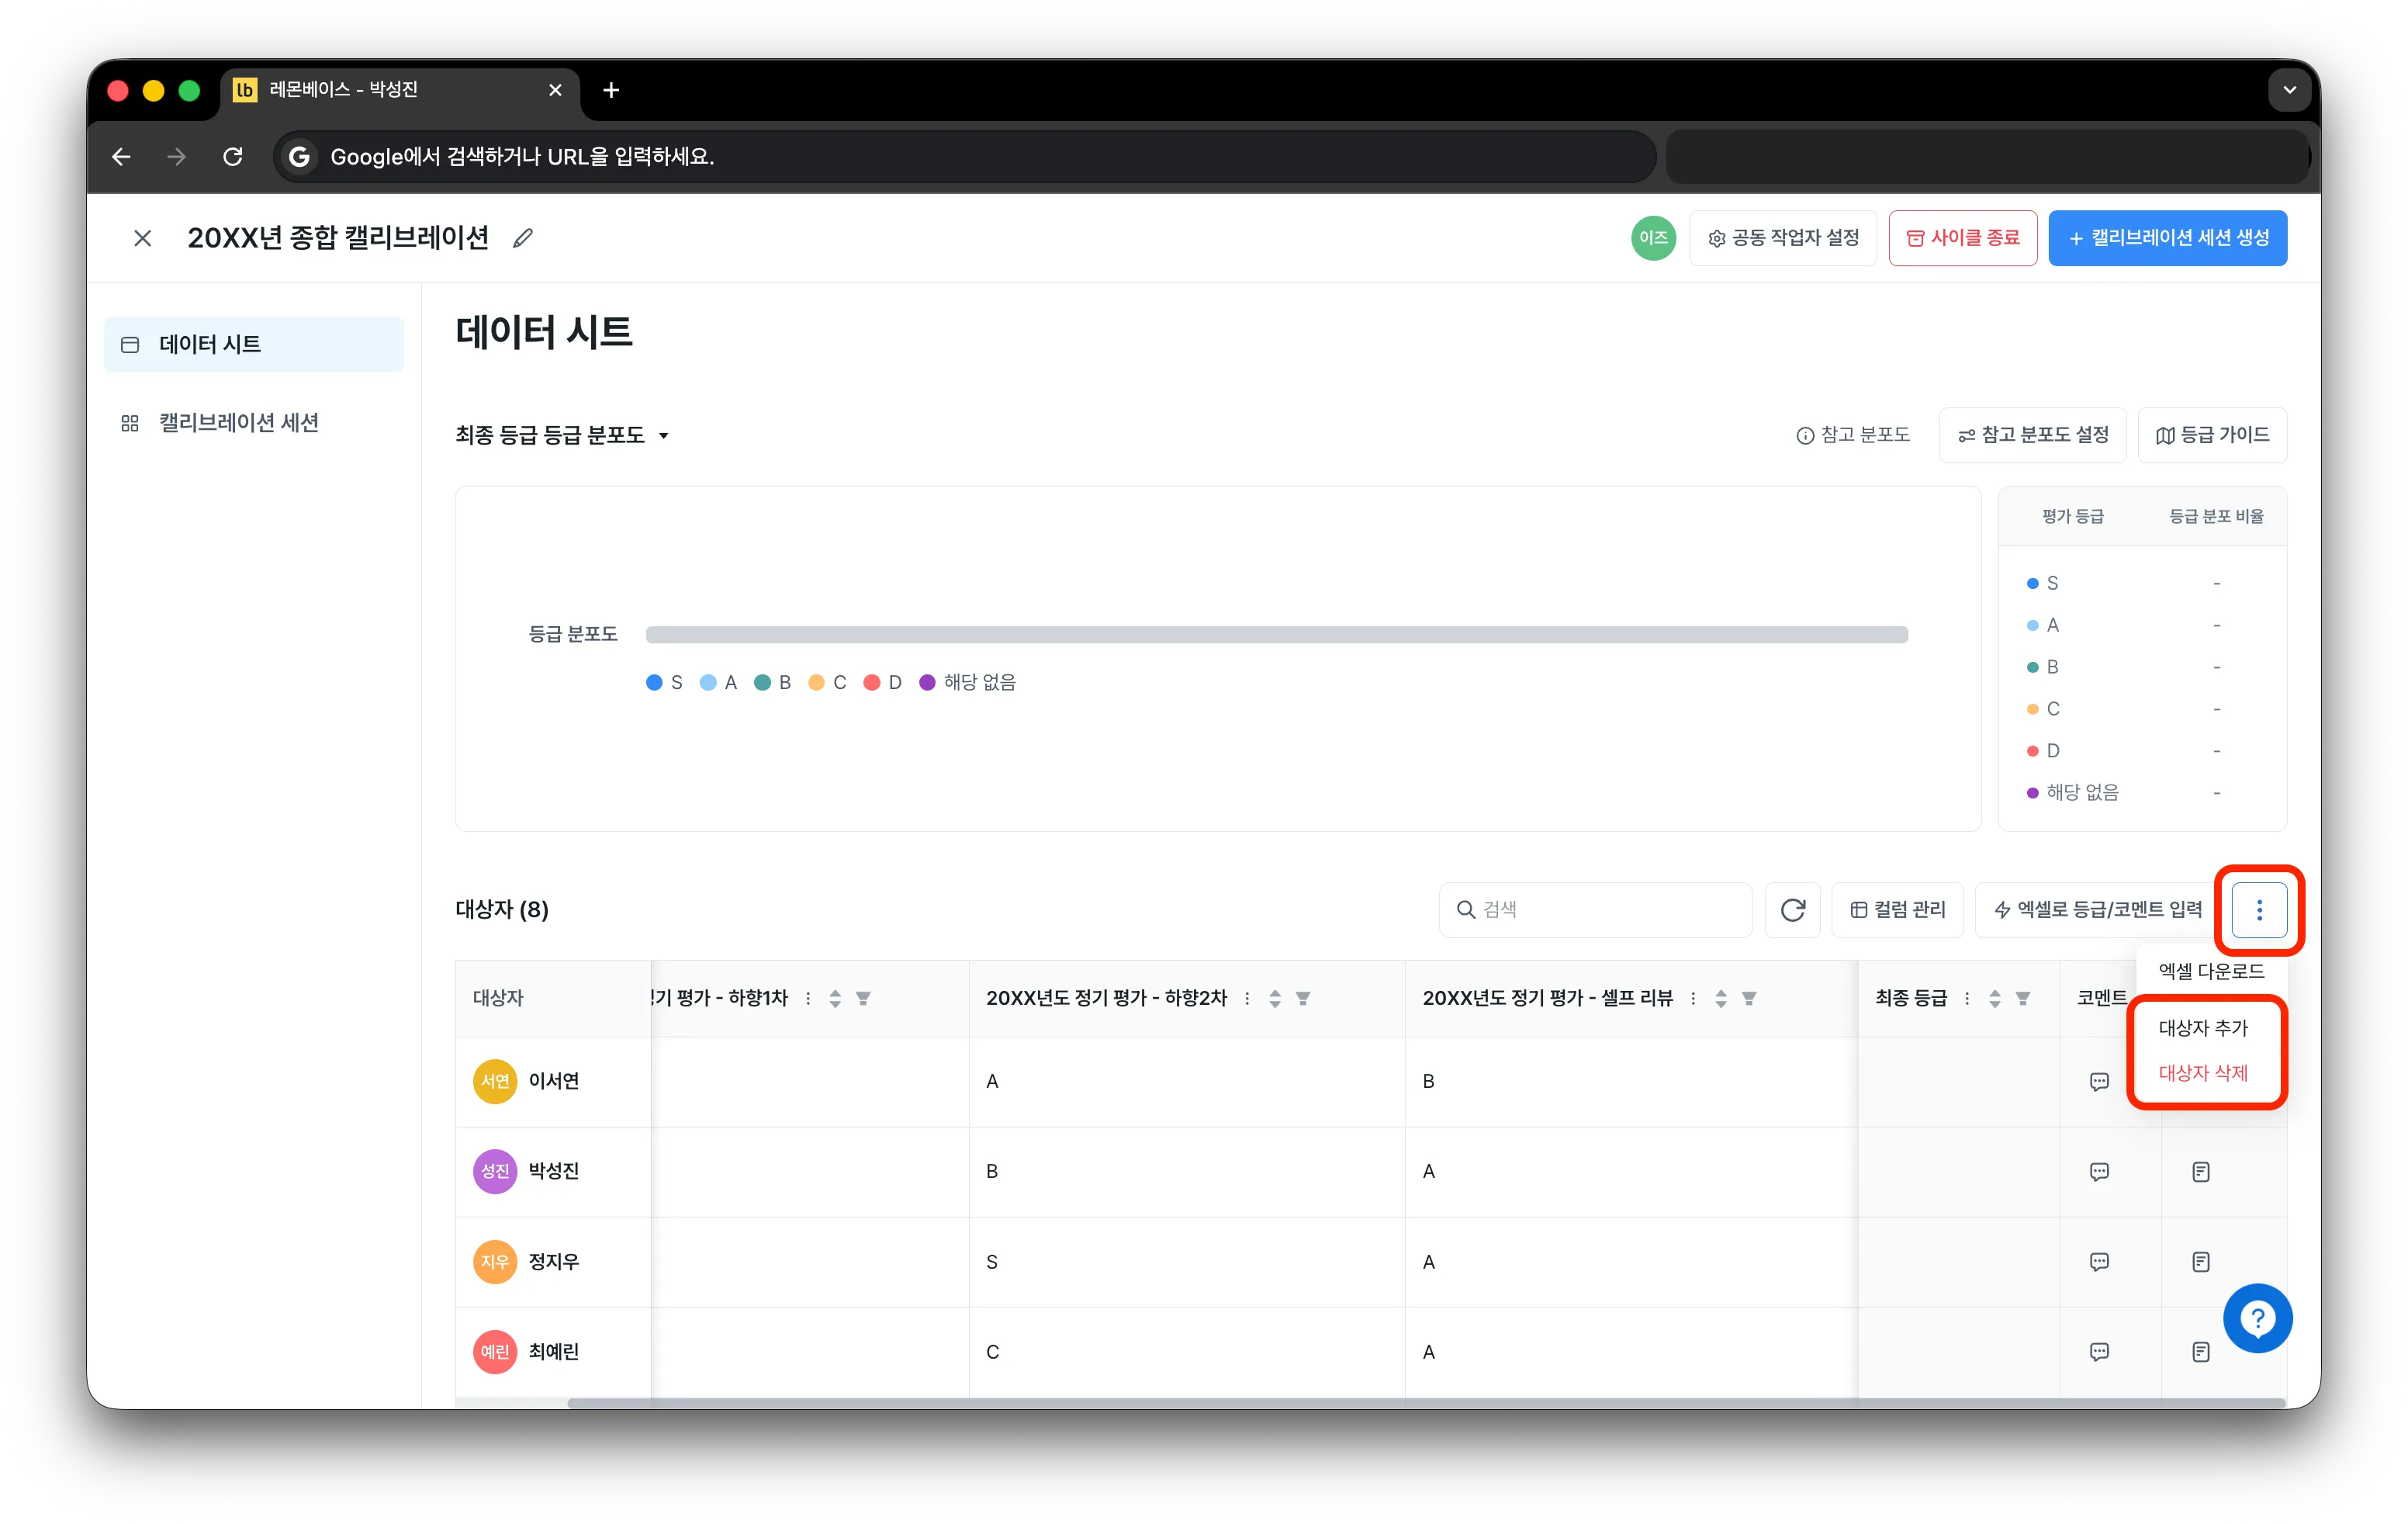
Task: Sort the 하향2차 column
Action: (x=1275, y=998)
